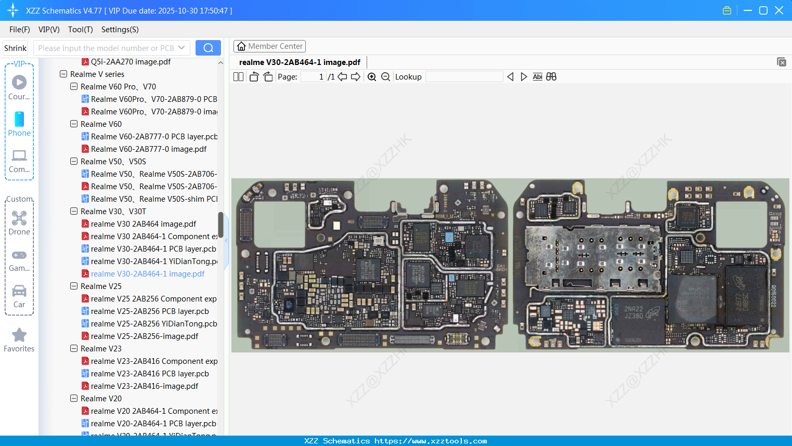The width and height of the screenshot is (792, 446).
Task: Zoom out of the PDF page
Action: pos(385,77)
